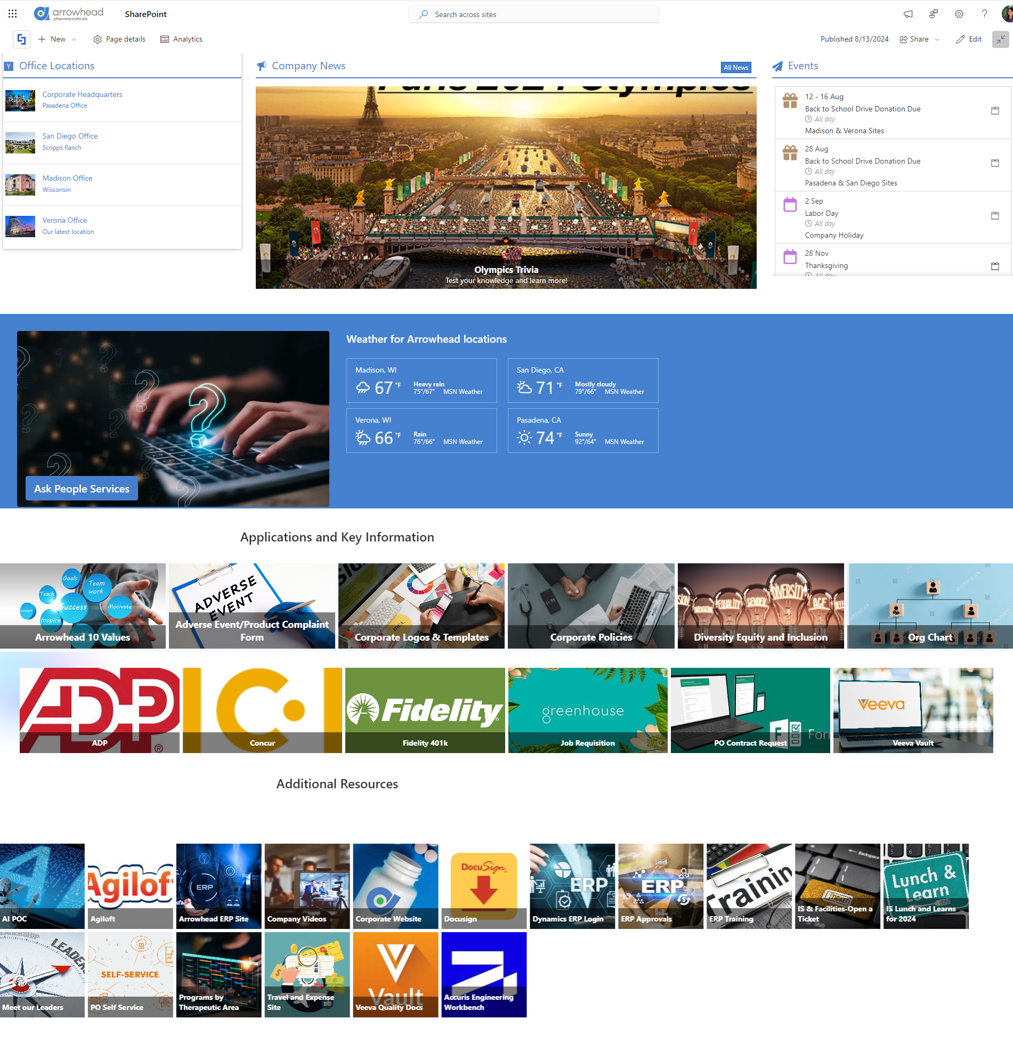Open MSN Weather for Madison, WI
The height and width of the screenshot is (1043, 1013).
(463, 392)
